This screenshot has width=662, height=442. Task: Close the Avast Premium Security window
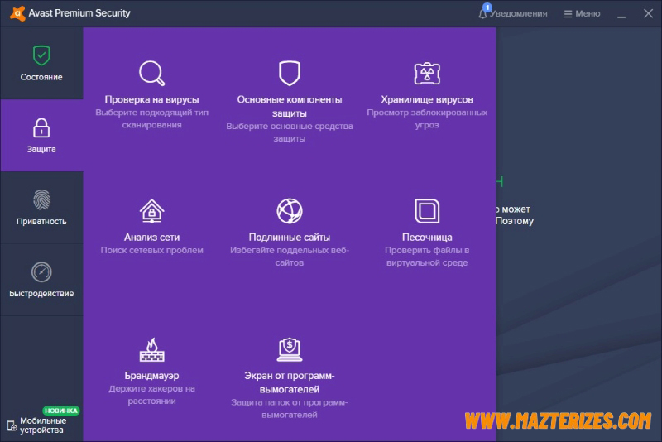coord(648,13)
